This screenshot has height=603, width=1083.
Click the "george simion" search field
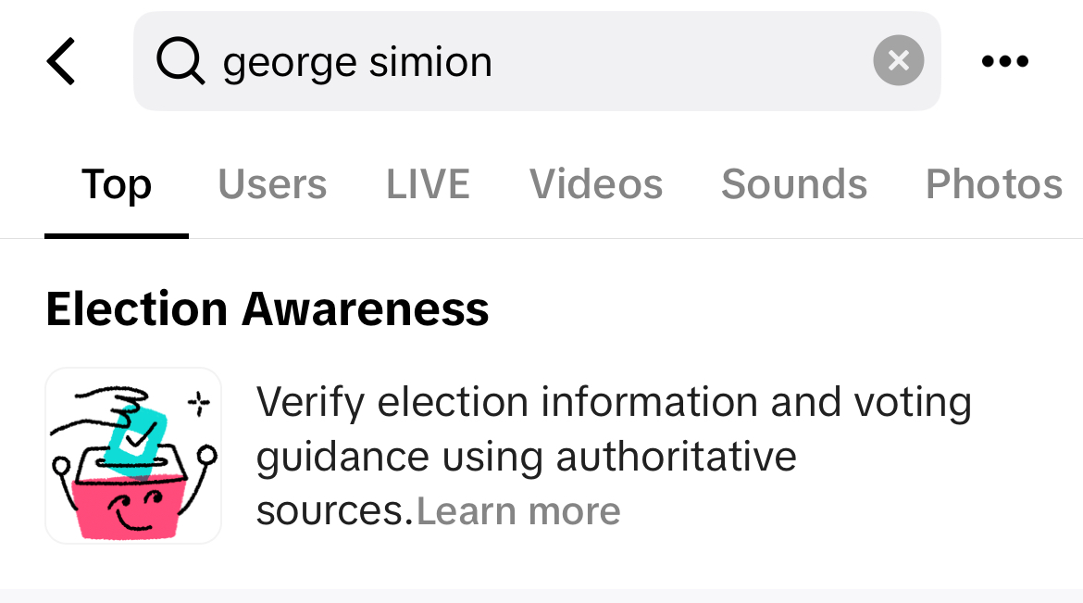(538, 61)
